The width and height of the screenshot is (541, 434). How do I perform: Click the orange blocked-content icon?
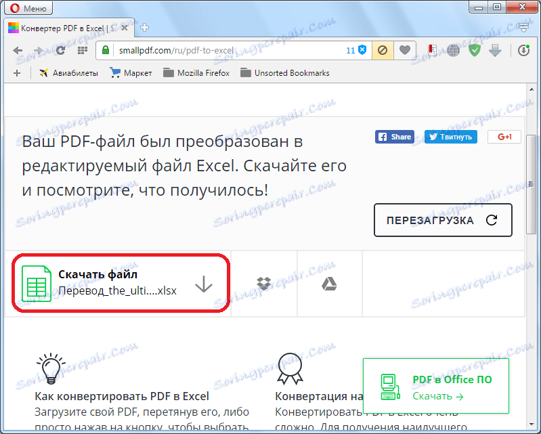[383, 50]
